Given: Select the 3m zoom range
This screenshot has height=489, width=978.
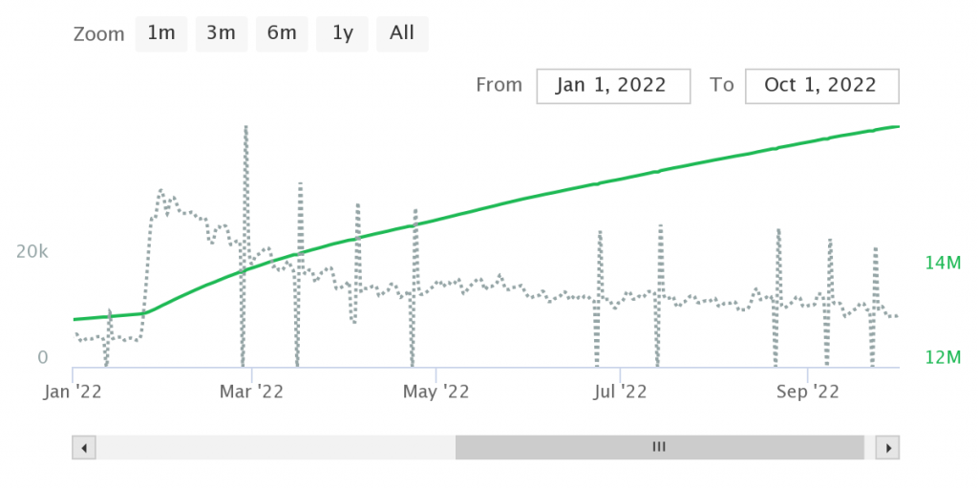Looking at the screenshot, I should click(221, 33).
